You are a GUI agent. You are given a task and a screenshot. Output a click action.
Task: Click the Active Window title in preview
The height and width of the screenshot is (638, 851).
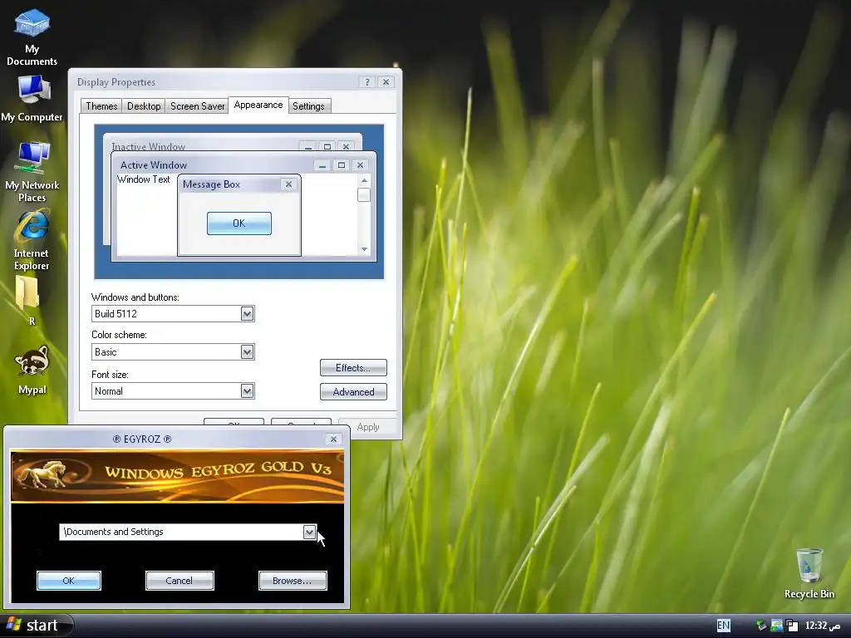pyautogui.click(x=154, y=165)
